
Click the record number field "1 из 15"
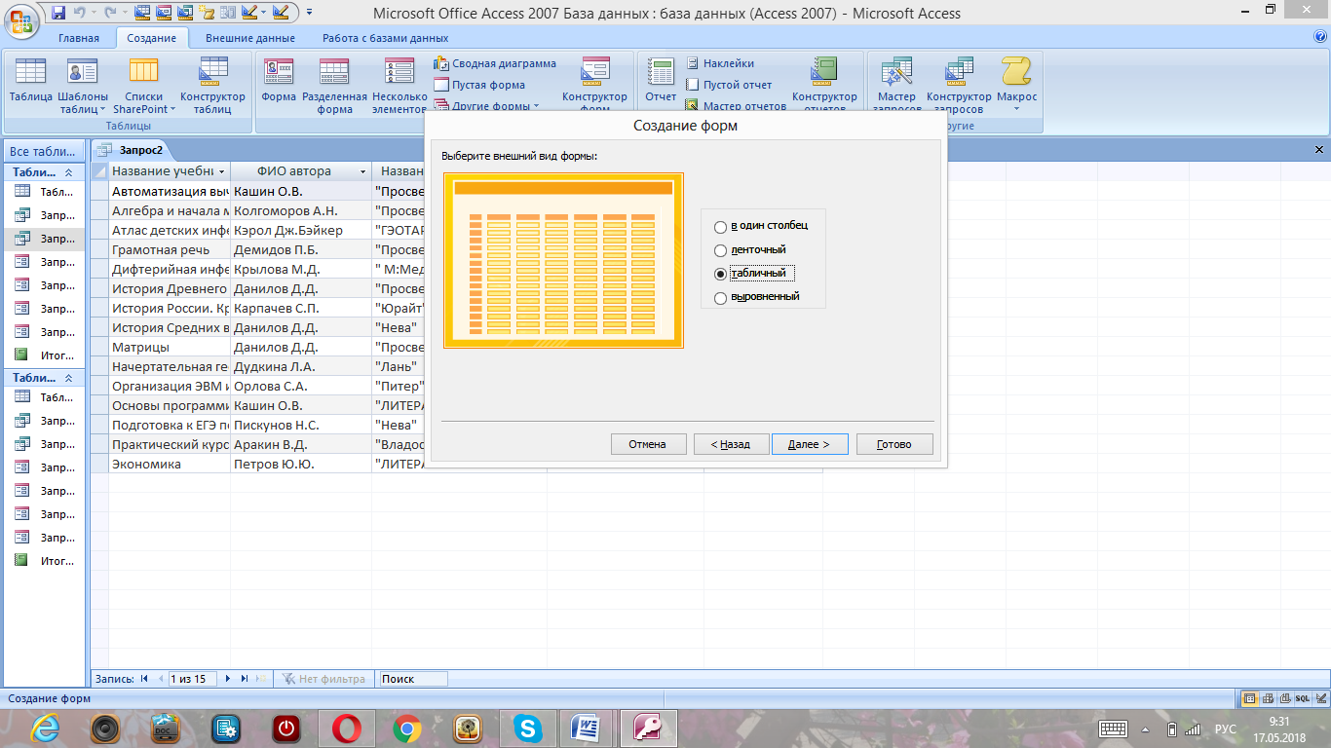(x=193, y=679)
